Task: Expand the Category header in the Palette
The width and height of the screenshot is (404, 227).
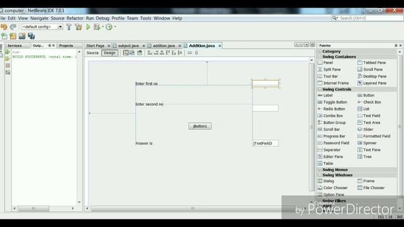Action: click(x=320, y=52)
